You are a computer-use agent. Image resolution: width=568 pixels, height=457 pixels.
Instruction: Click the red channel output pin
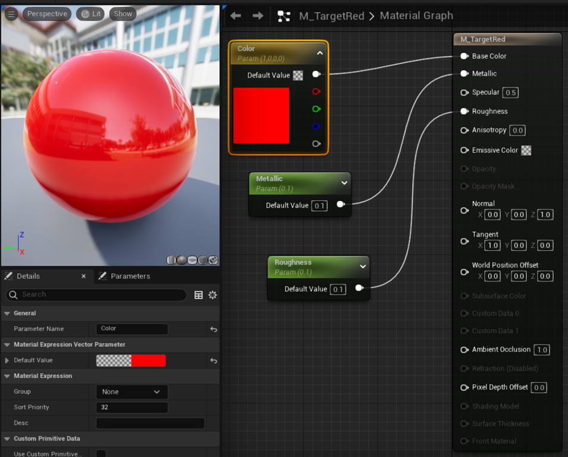click(x=316, y=92)
